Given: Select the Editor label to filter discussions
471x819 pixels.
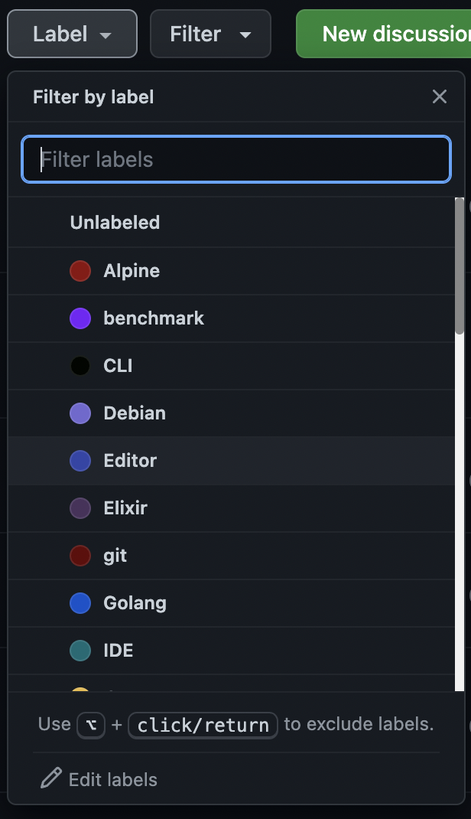Looking at the screenshot, I should pos(129,461).
